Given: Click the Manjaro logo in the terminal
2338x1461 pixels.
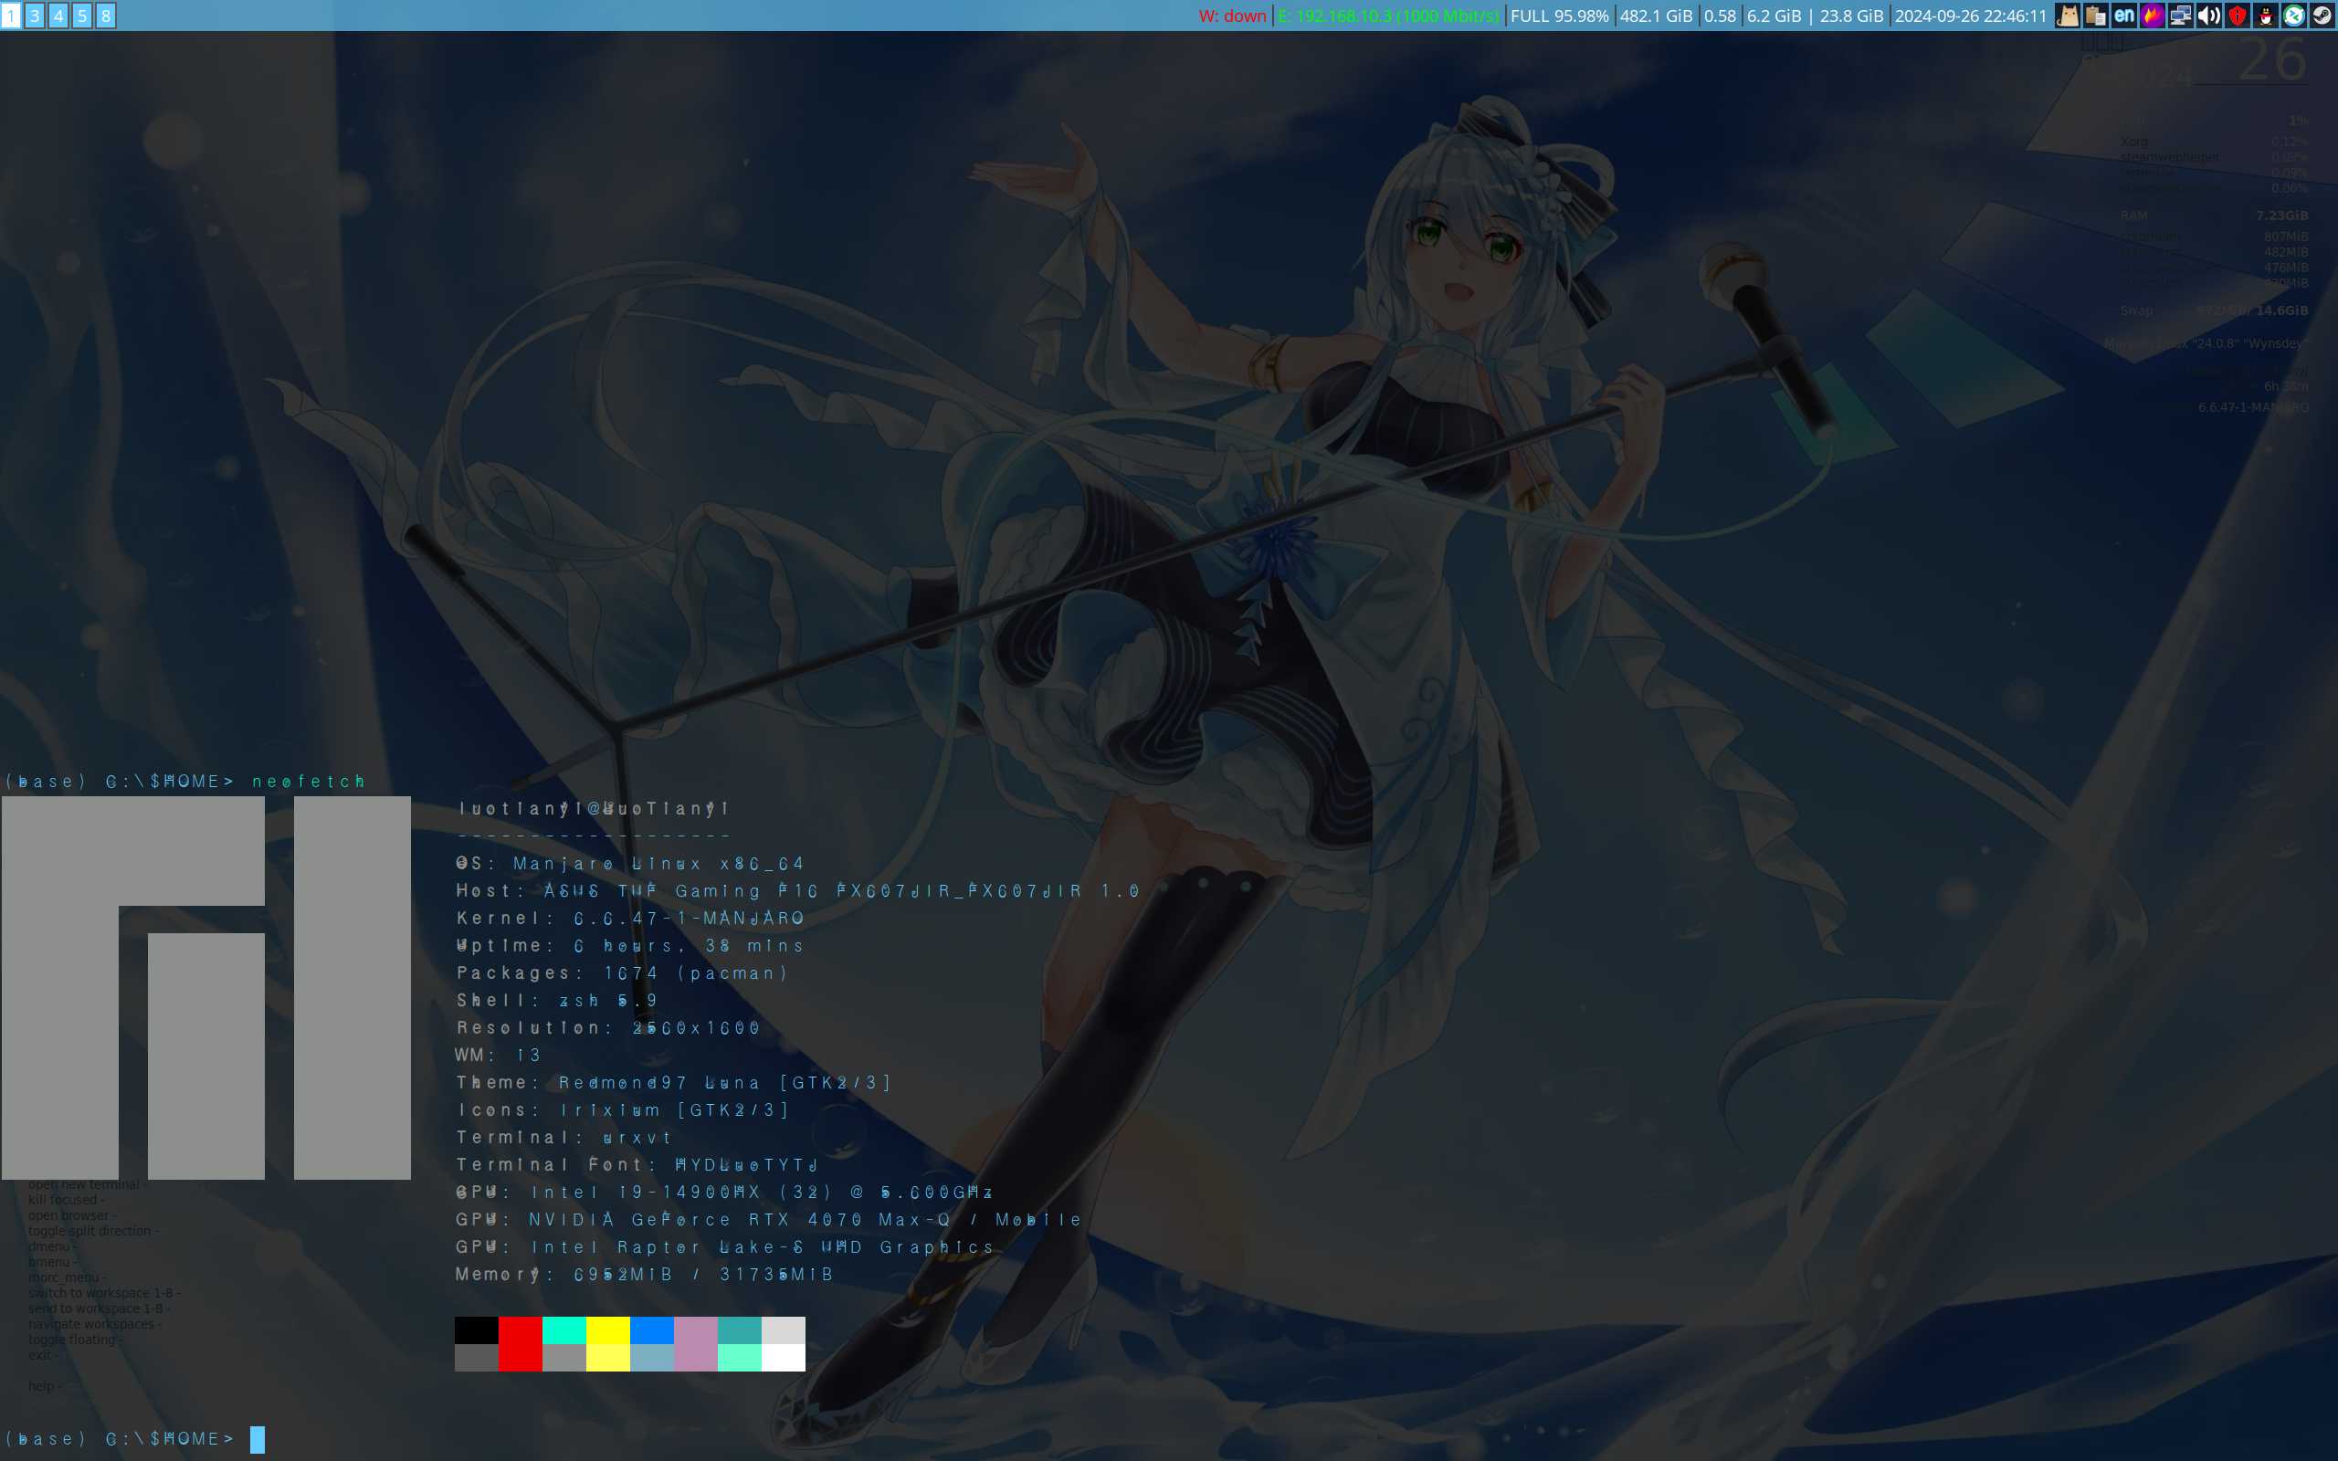Looking at the screenshot, I should click(x=205, y=987).
